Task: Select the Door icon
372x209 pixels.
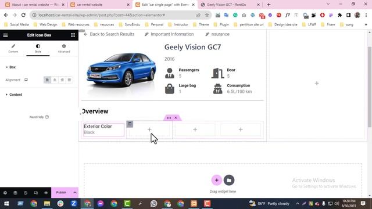Action: point(217,73)
